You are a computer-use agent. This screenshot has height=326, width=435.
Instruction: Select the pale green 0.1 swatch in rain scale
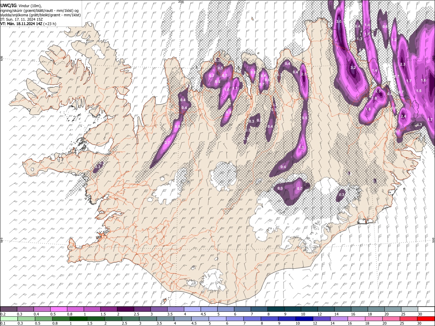coord(9,319)
